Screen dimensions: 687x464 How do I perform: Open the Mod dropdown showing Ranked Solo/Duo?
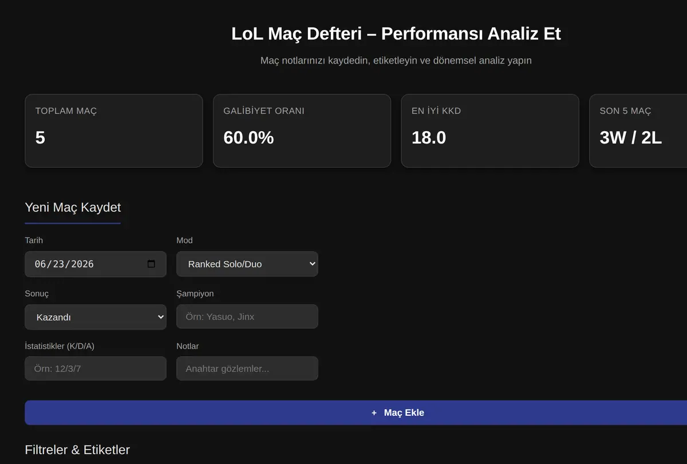[247, 264]
